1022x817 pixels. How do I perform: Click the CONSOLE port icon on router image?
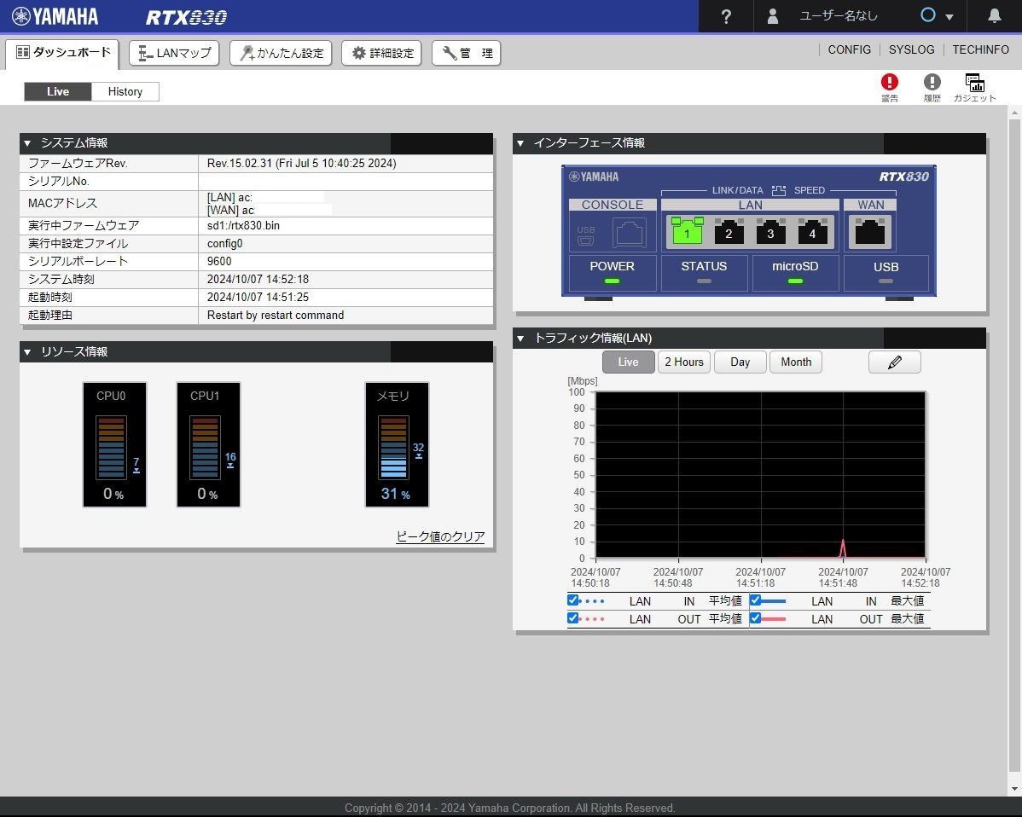[629, 232]
